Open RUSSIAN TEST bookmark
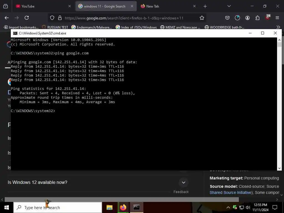This screenshot has width=284, height=213. (x=55, y=27)
